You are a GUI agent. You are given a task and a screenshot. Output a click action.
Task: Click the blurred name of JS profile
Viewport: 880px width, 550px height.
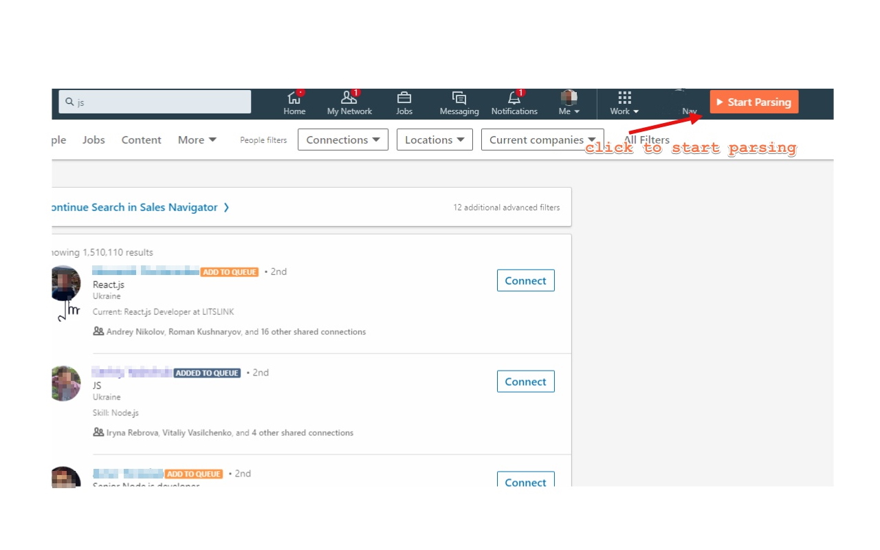coord(132,373)
